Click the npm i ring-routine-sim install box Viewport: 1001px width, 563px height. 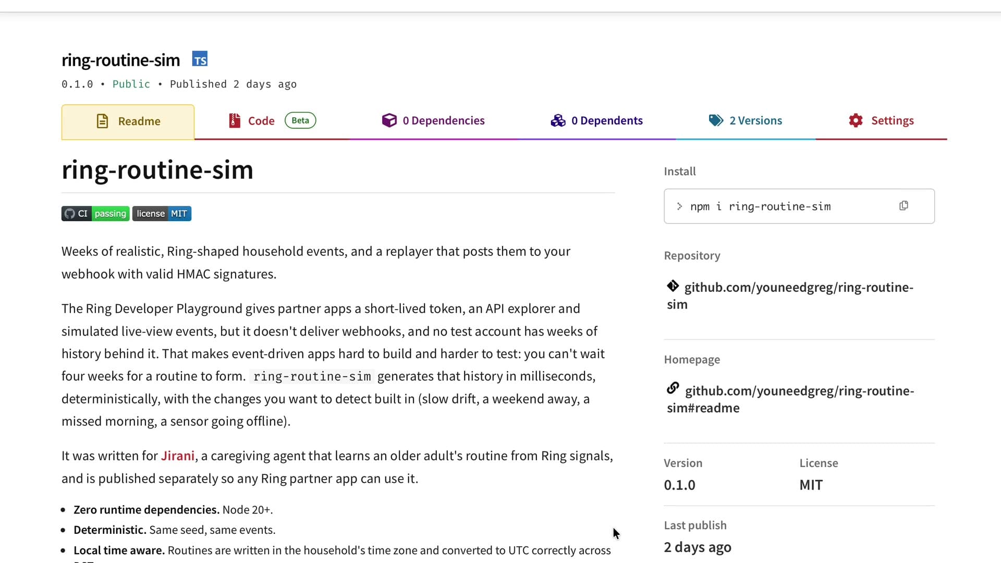[799, 206]
